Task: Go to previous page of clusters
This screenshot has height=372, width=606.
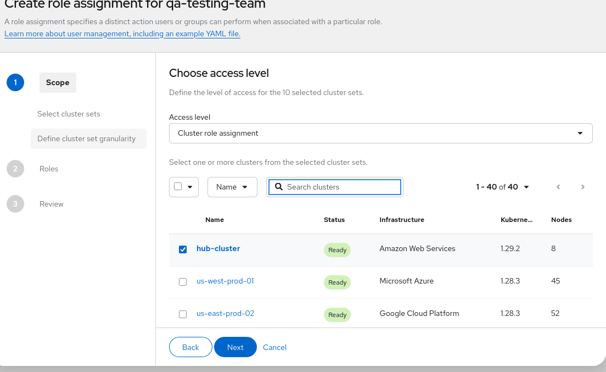Action: 558,187
